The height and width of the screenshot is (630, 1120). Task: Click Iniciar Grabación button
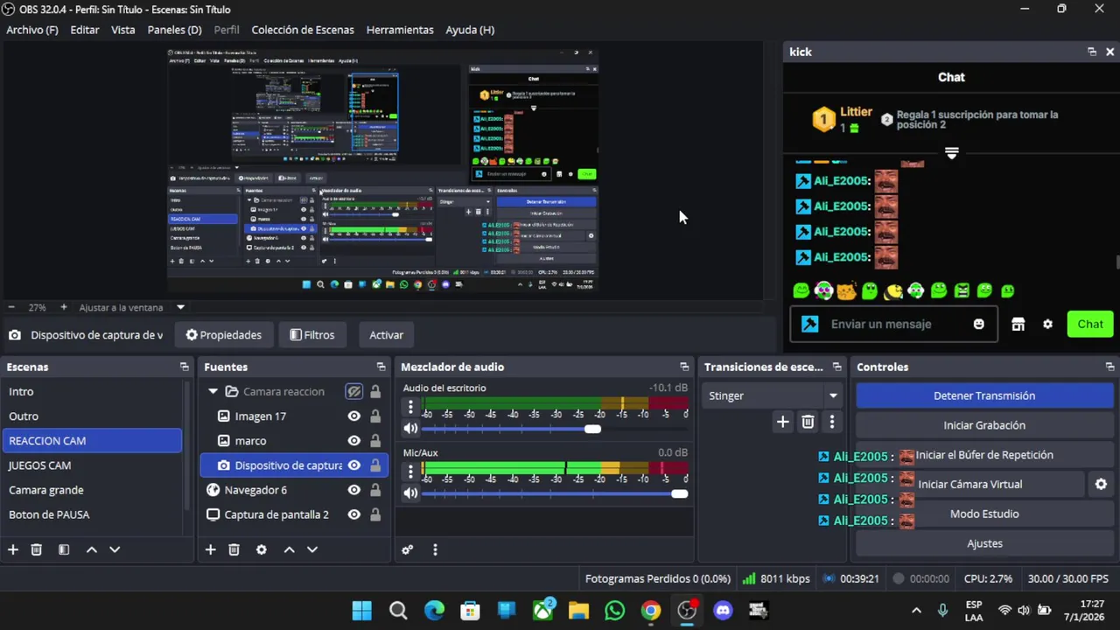[x=984, y=425]
